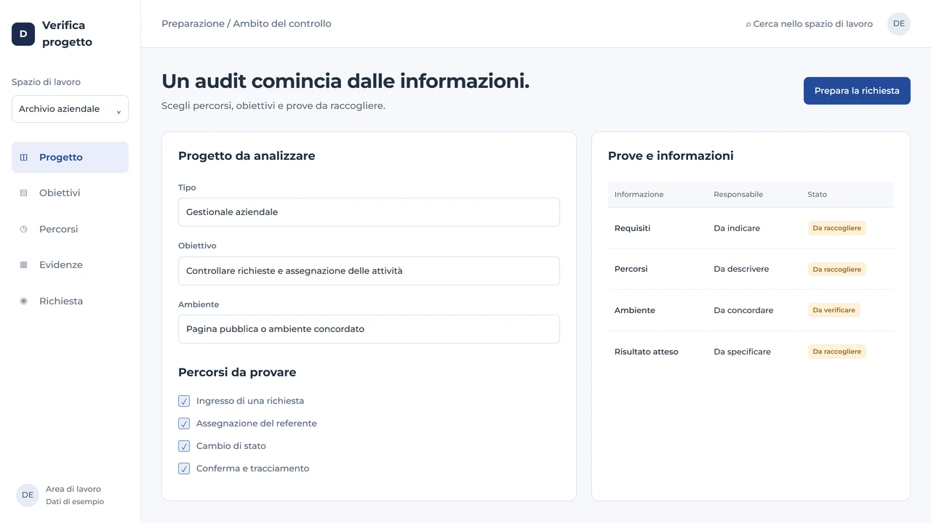The height and width of the screenshot is (523, 931).
Task: Click the Progetto sidebar icon
Action: (x=23, y=157)
